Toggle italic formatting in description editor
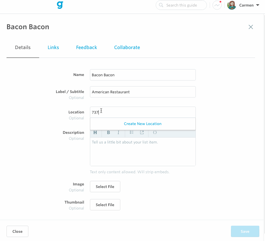Viewport: 265px width, 241px height. [119, 132]
